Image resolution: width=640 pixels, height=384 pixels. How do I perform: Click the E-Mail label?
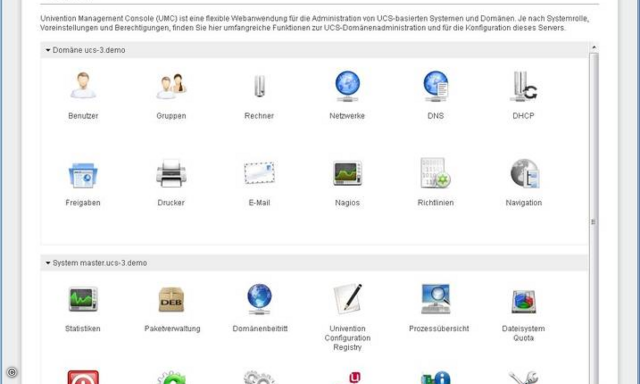pyautogui.click(x=259, y=203)
